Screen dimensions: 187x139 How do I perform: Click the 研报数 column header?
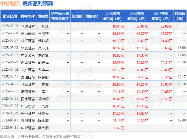(x=77, y=16)
